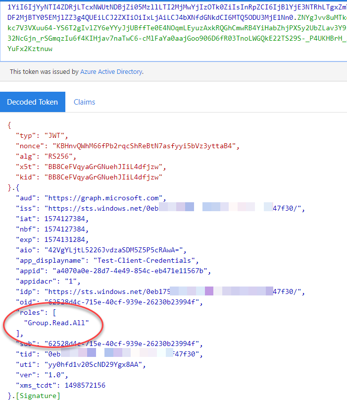Click the iat value 1574127384

65,219
